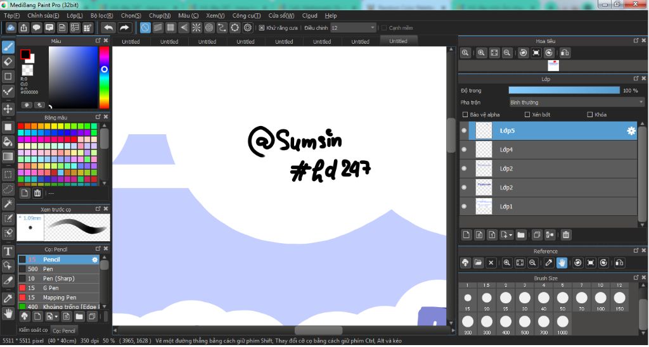Pick brush size 100 preset
649x347 pixels.
[601, 300]
